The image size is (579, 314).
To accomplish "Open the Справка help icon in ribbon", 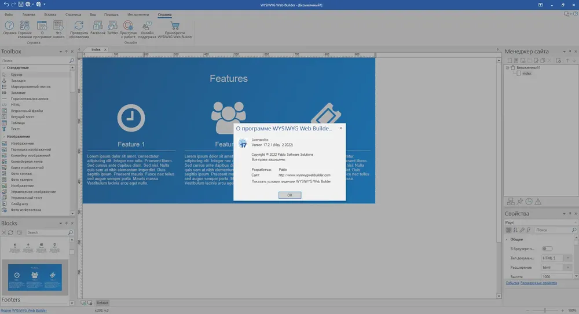I will [x=9, y=25].
